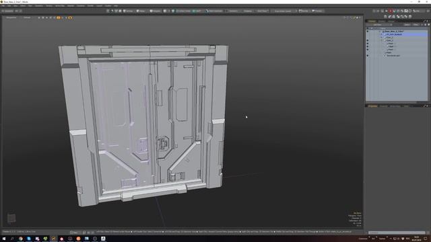431x242 pixels.
Task: Toggle the rightmost orange viewport option icon
Action: [x=70, y=17]
